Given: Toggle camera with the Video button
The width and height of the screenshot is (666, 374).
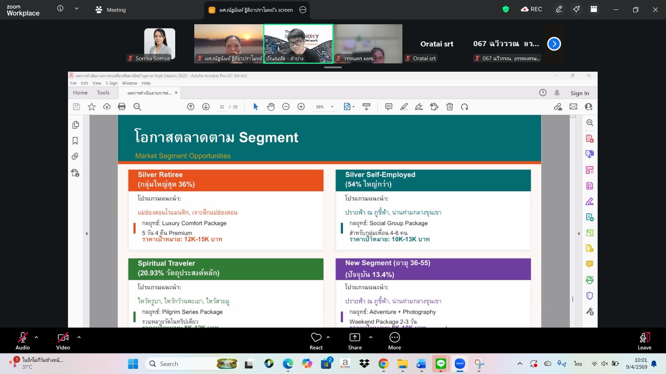Looking at the screenshot, I should [63, 341].
